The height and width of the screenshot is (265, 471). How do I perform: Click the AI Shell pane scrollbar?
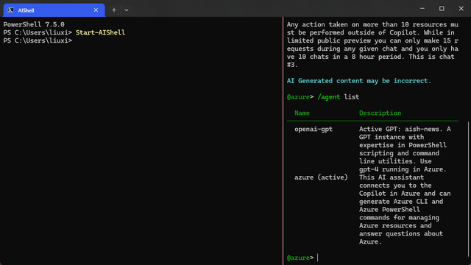[x=468, y=192]
